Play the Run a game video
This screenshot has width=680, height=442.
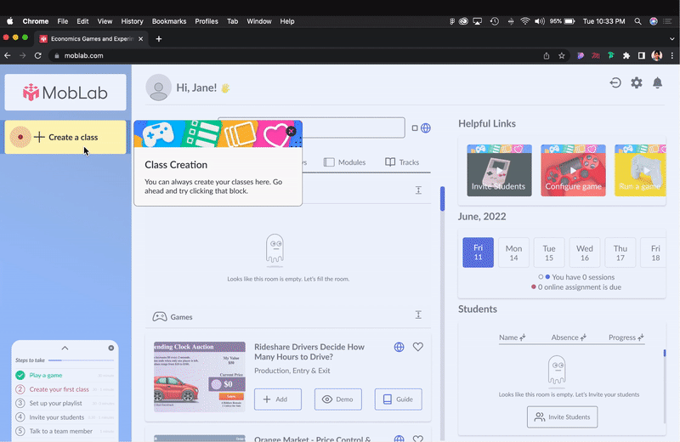[x=640, y=171]
